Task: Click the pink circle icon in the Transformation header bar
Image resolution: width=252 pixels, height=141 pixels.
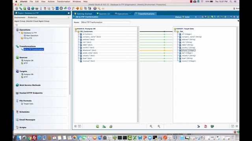Action: [234, 17]
